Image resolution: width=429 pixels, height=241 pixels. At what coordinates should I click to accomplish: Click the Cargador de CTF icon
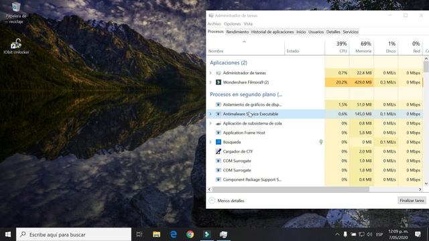219,151
